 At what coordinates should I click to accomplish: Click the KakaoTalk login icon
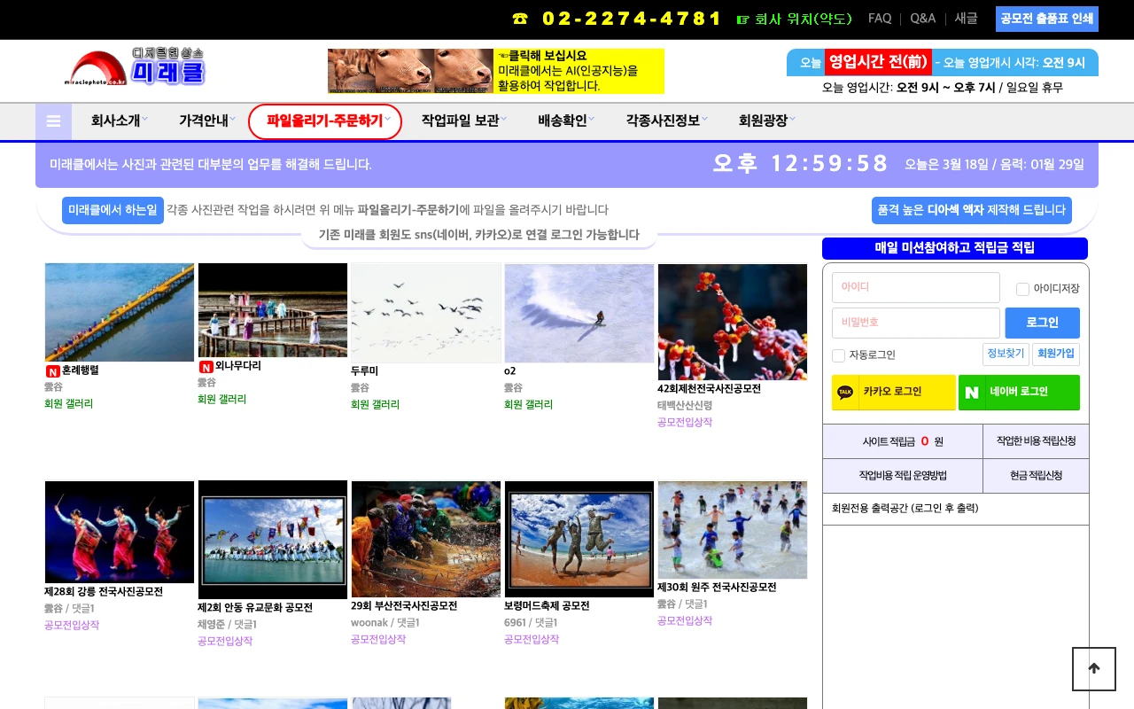845,392
